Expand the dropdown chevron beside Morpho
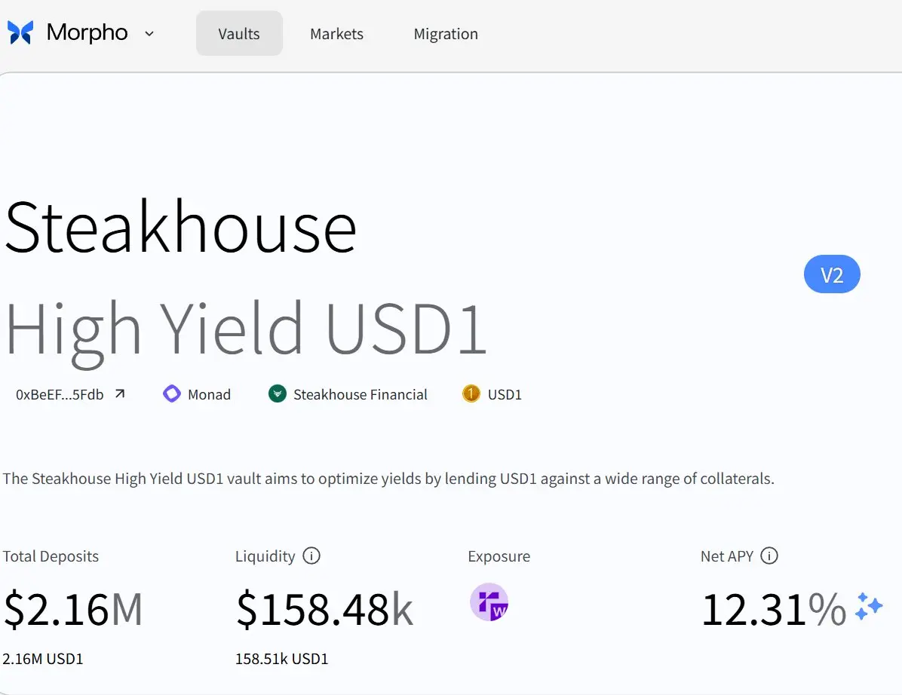This screenshot has height=695, width=902. (x=149, y=34)
